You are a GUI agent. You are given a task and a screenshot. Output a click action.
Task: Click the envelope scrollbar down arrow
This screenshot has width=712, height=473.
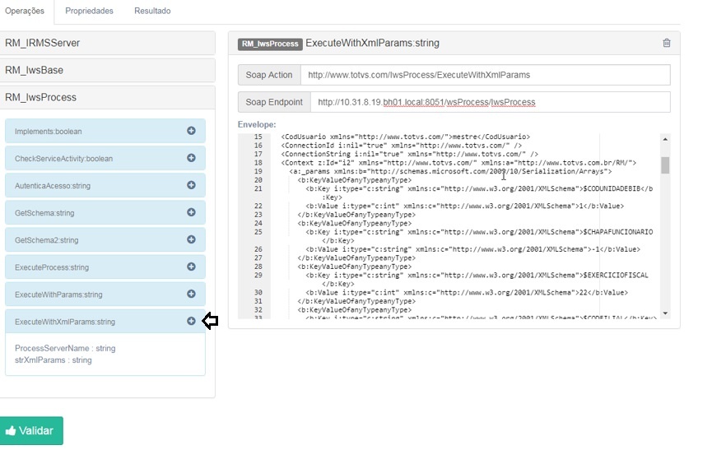point(665,313)
